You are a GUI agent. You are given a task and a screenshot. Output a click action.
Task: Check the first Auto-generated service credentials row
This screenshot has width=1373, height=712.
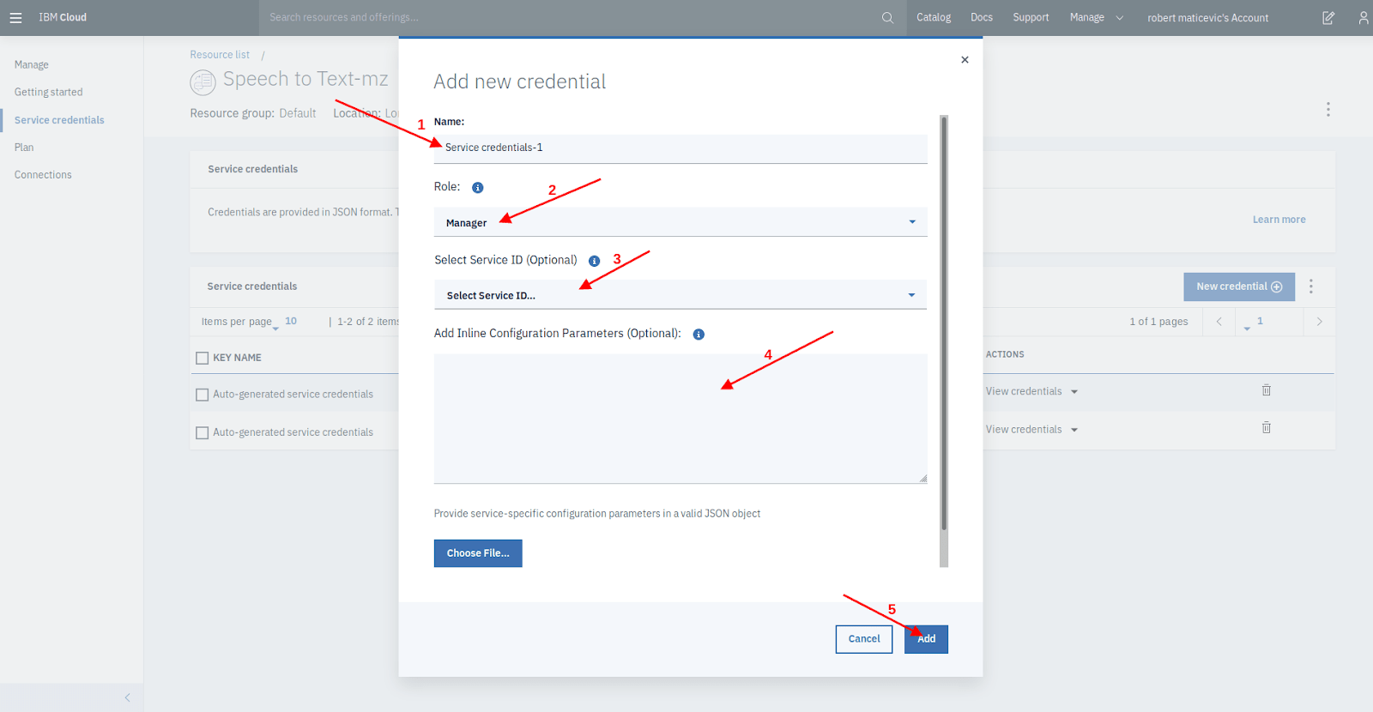tap(203, 395)
